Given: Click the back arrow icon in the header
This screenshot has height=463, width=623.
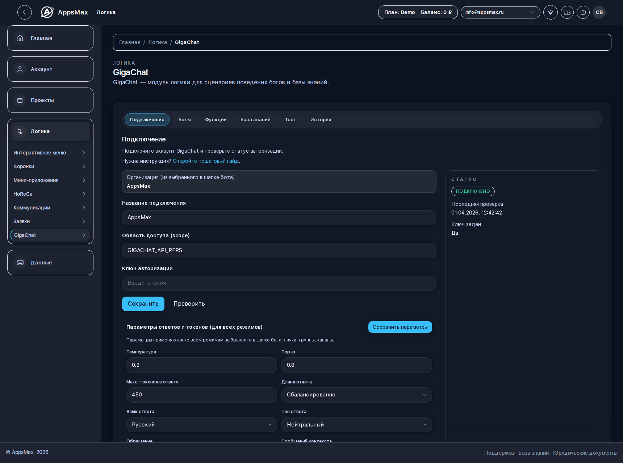Looking at the screenshot, I should (25, 12).
